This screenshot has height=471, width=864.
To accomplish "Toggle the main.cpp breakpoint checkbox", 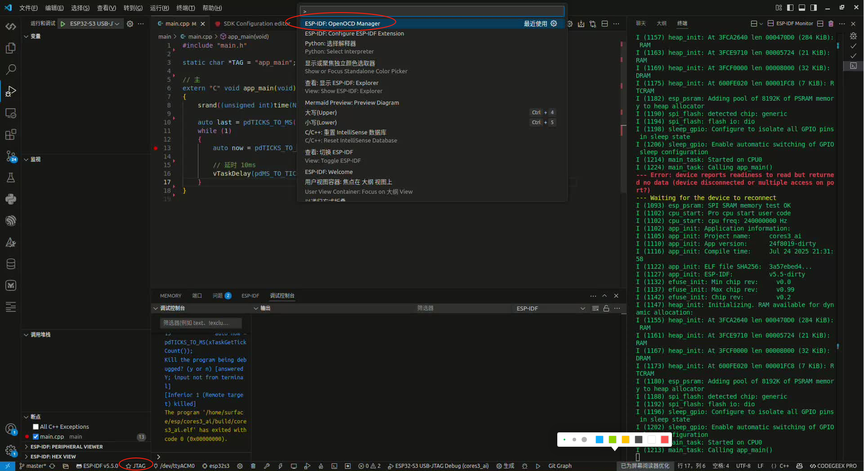I will coord(36,436).
